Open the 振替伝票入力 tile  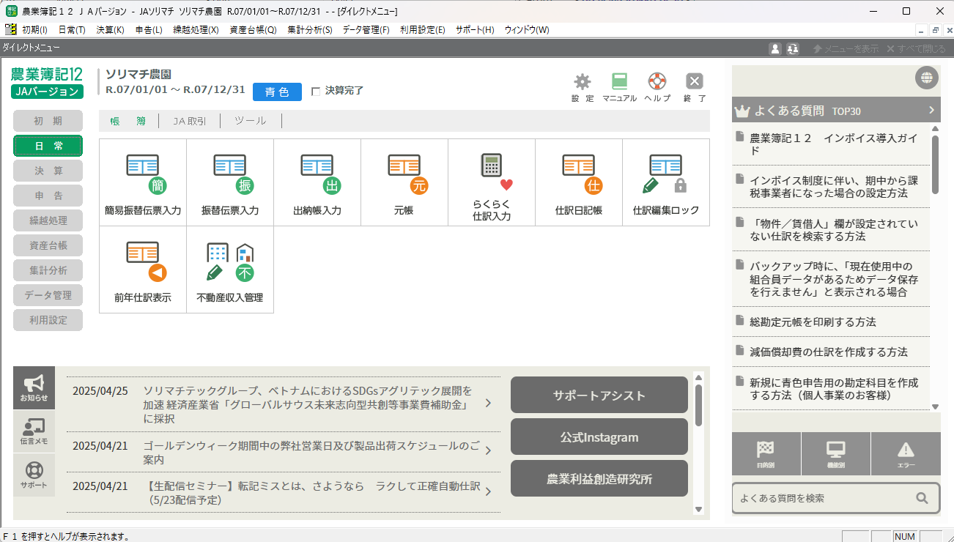click(230, 182)
